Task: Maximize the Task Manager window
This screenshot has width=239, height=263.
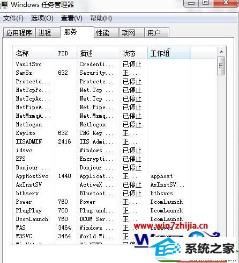Action: 206,3
